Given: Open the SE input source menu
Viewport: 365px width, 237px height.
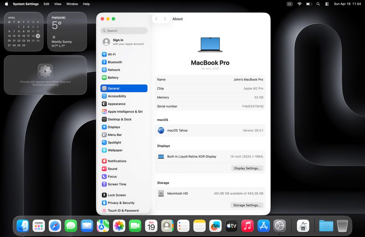Looking at the screenshot, I should [x=289, y=4].
